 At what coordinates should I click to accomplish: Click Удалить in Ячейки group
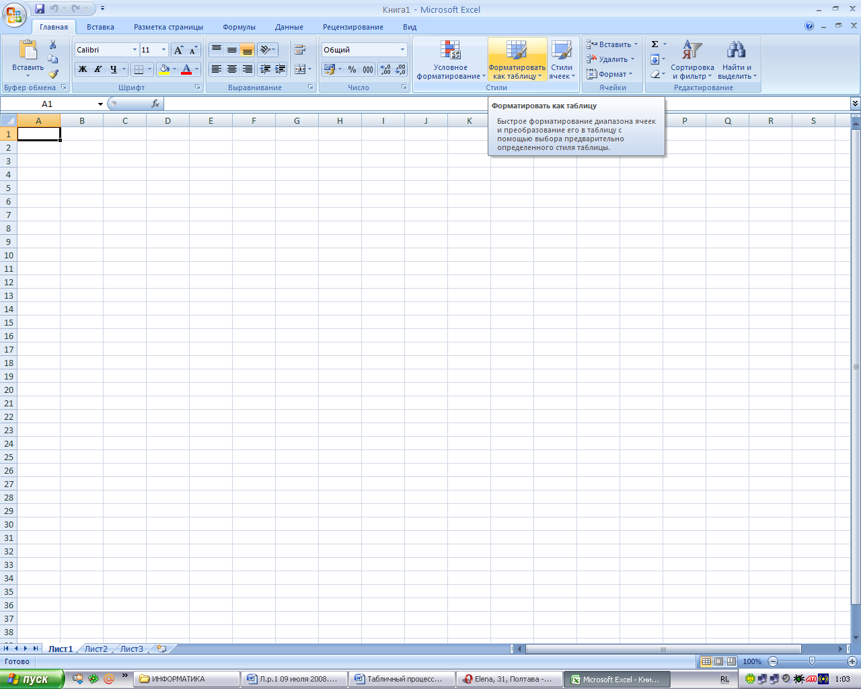point(610,59)
